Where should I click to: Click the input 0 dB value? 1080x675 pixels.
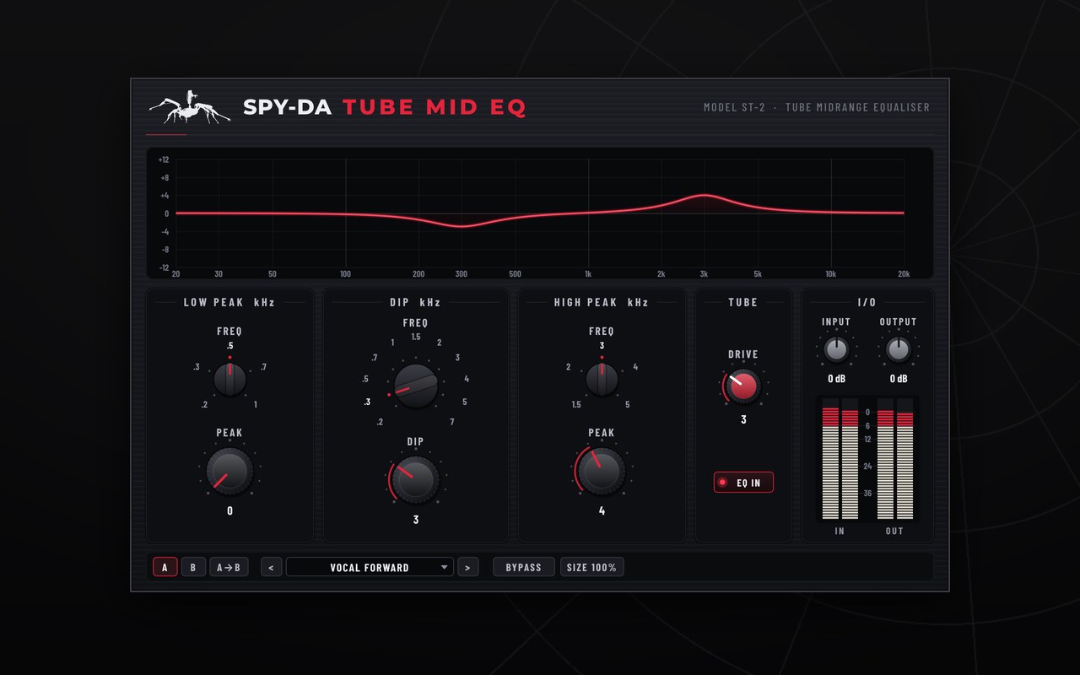836,379
